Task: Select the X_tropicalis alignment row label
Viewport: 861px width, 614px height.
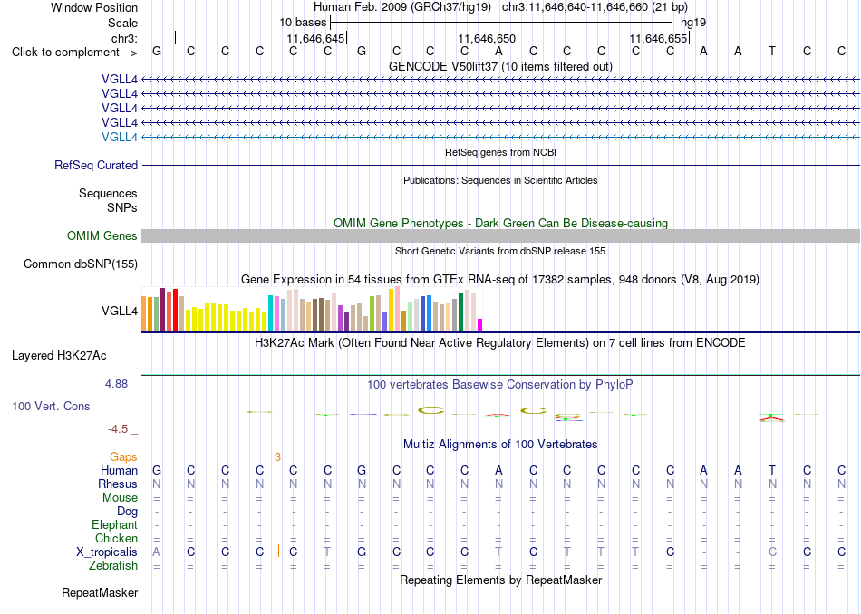Action: (107, 552)
